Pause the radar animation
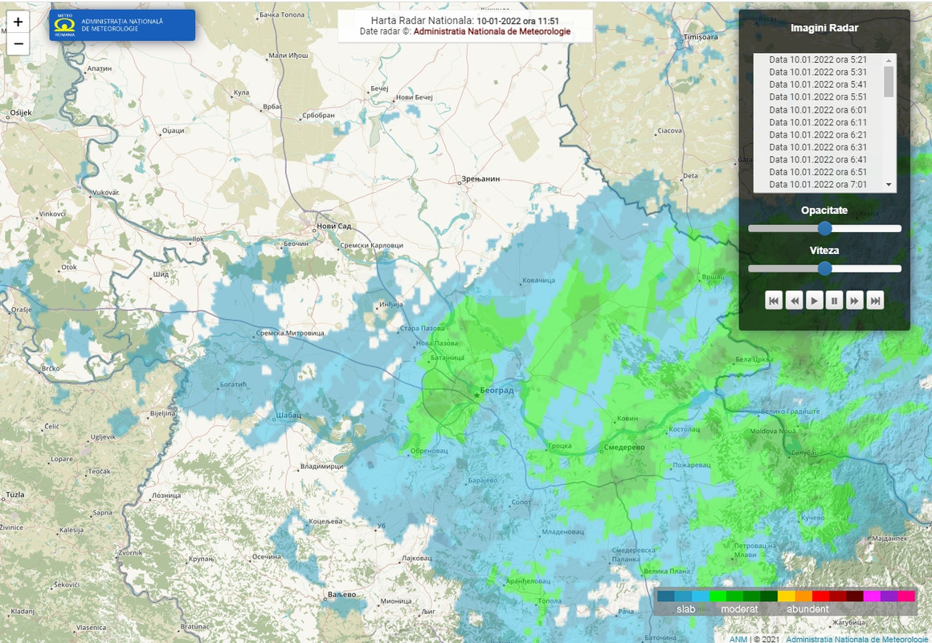932x643 pixels. coord(834,301)
